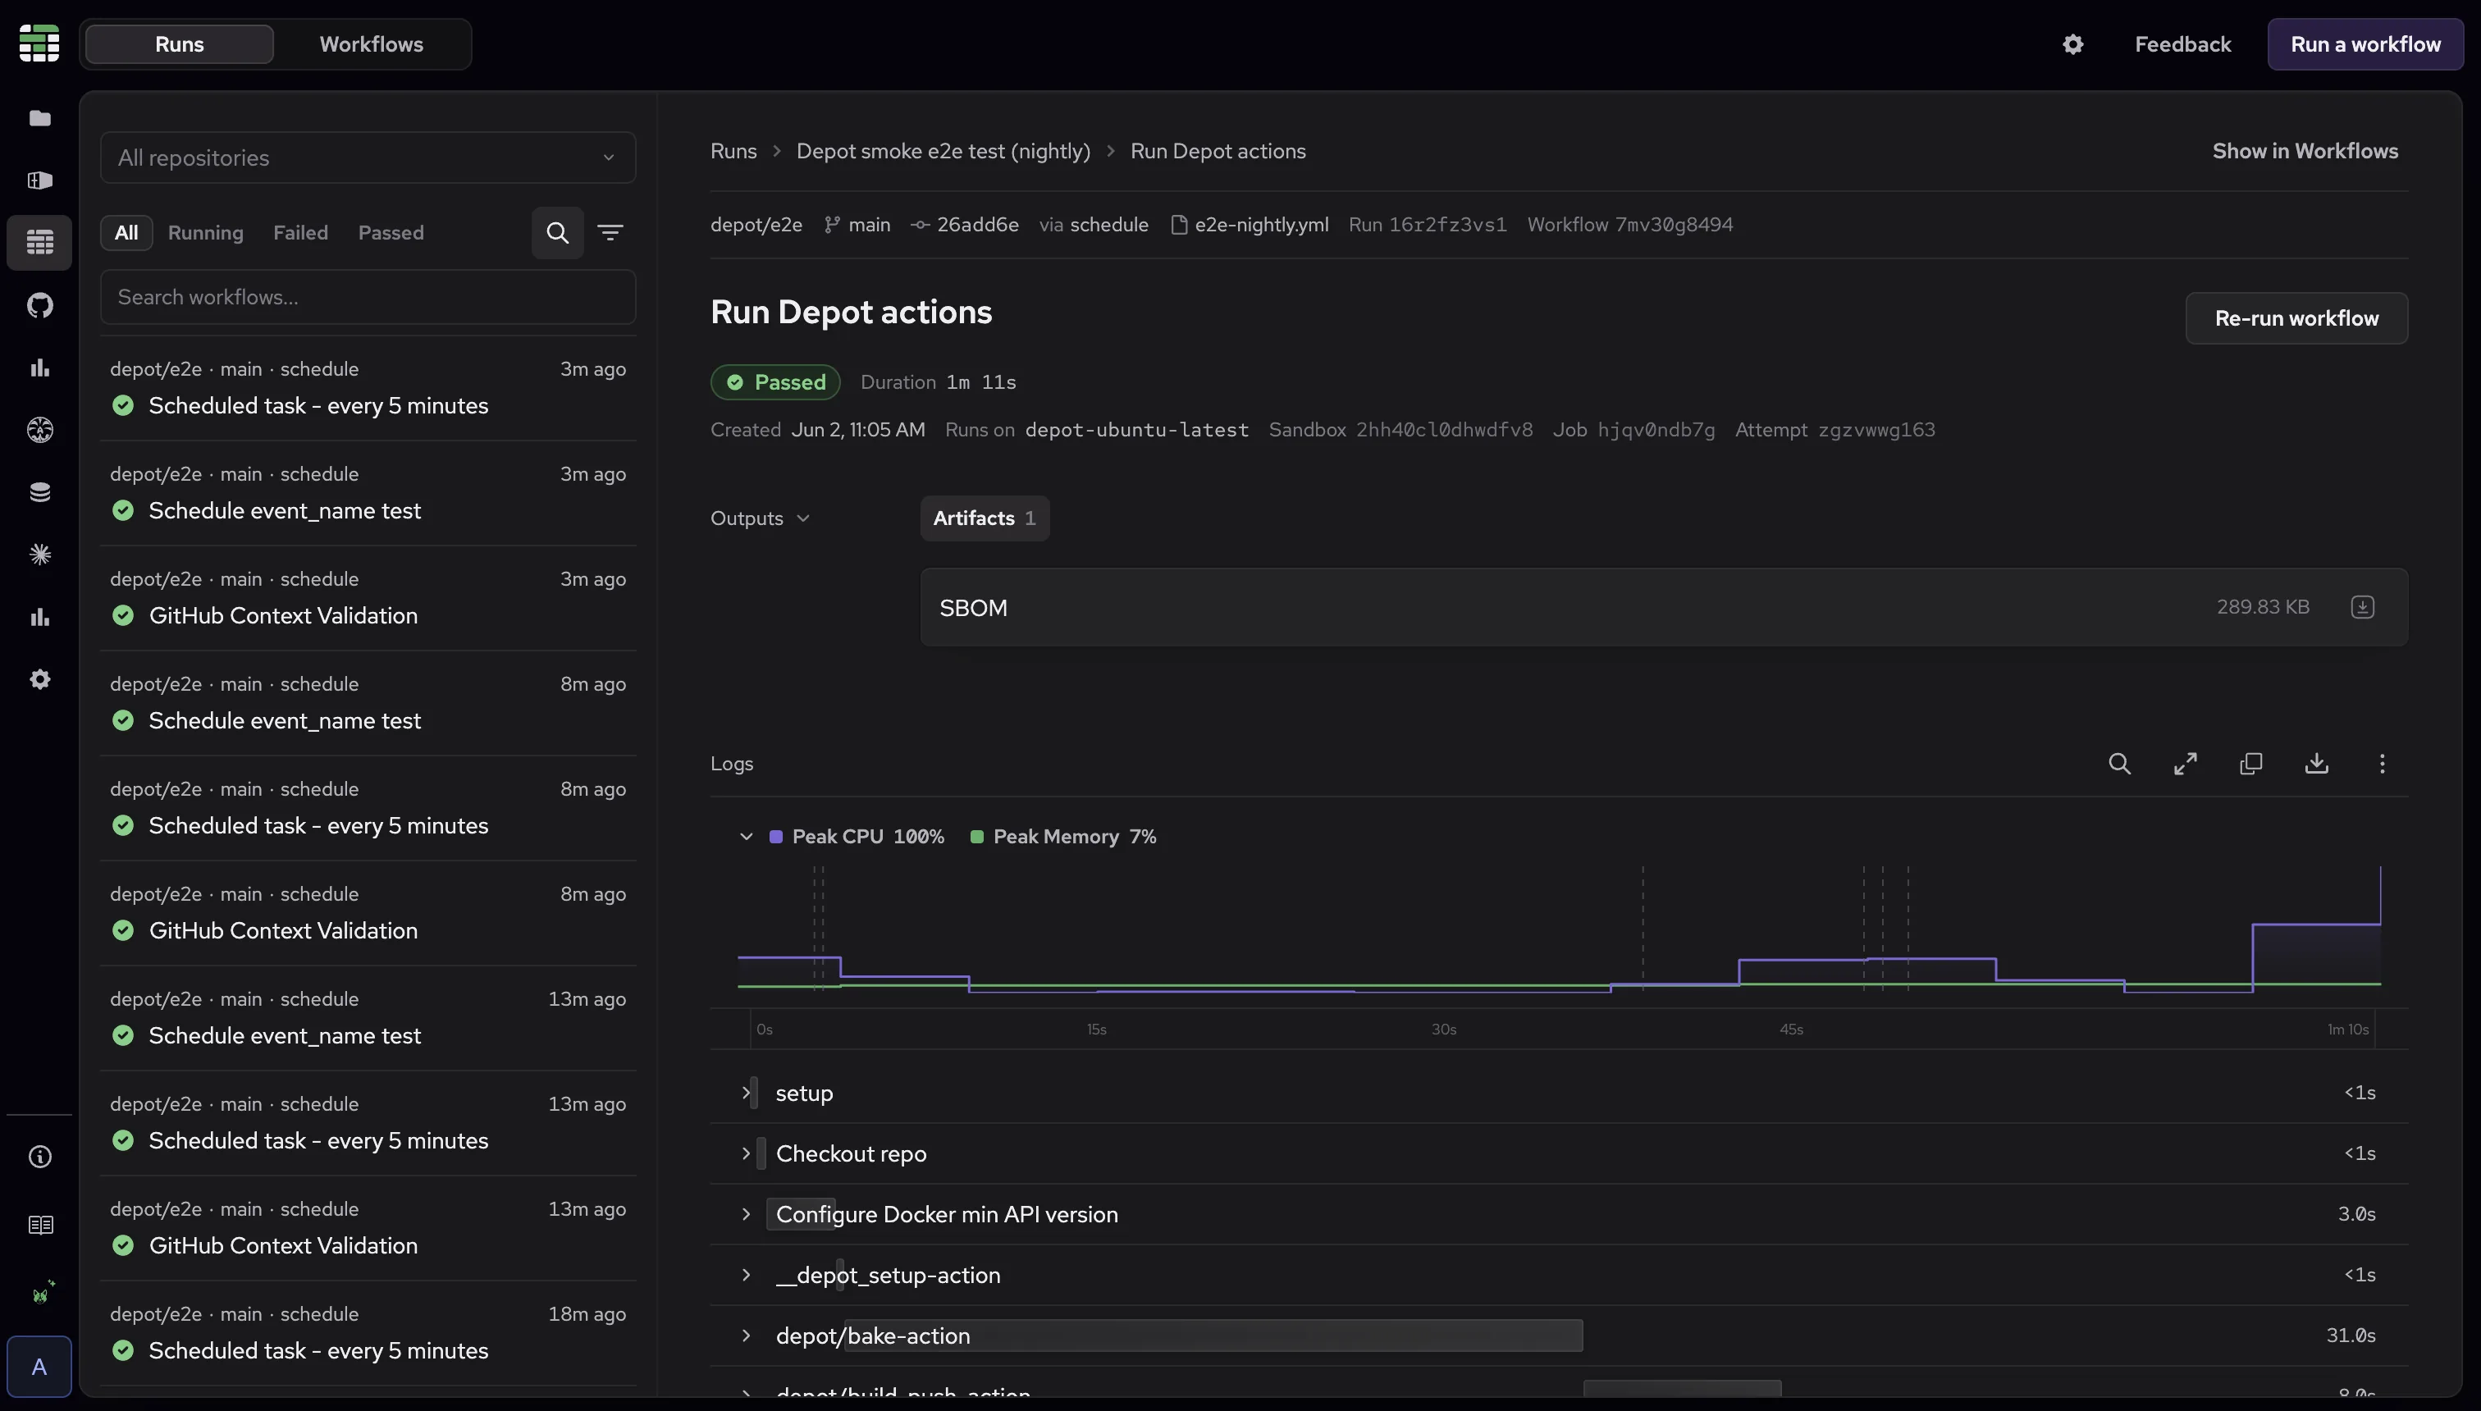The image size is (2481, 1411).
Task: Open the GitHub icon in the sidebar
Action: click(x=39, y=305)
